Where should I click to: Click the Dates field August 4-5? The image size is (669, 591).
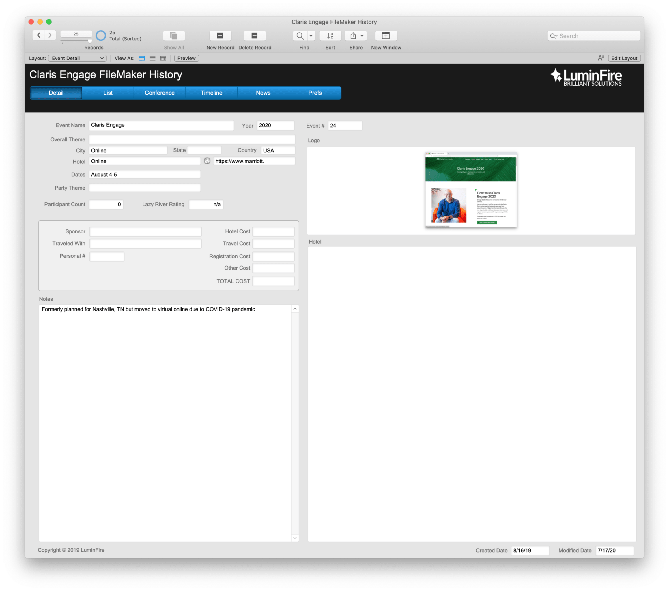pos(145,175)
